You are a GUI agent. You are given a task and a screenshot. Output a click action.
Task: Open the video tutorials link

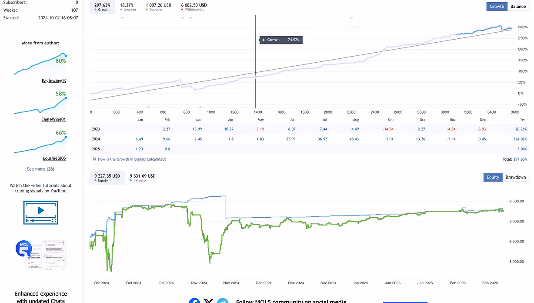click(45, 185)
